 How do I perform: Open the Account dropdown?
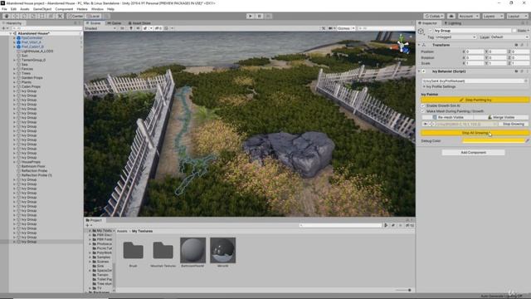pyautogui.click(x=469, y=16)
